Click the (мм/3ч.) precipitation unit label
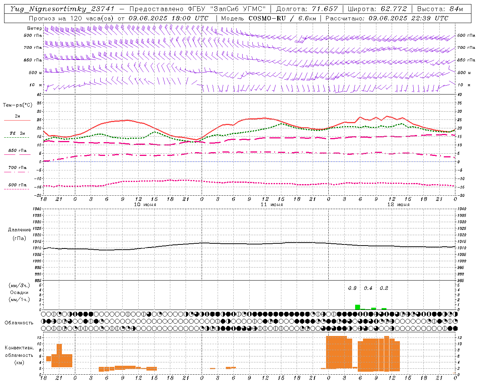This screenshot has width=477, height=381. click(x=19, y=285)
